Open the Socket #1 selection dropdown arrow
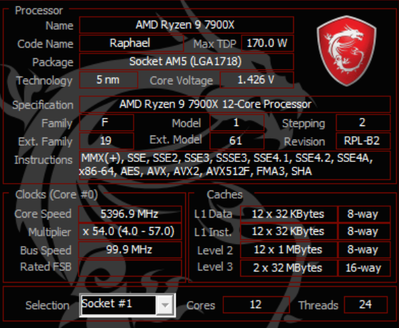Image resolution: width=399 pixels, height=328 pixels. [165, 305]
